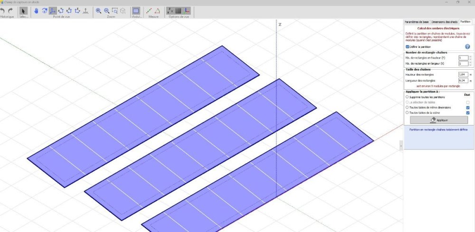Activate the hand pan tool

(36, 10)
